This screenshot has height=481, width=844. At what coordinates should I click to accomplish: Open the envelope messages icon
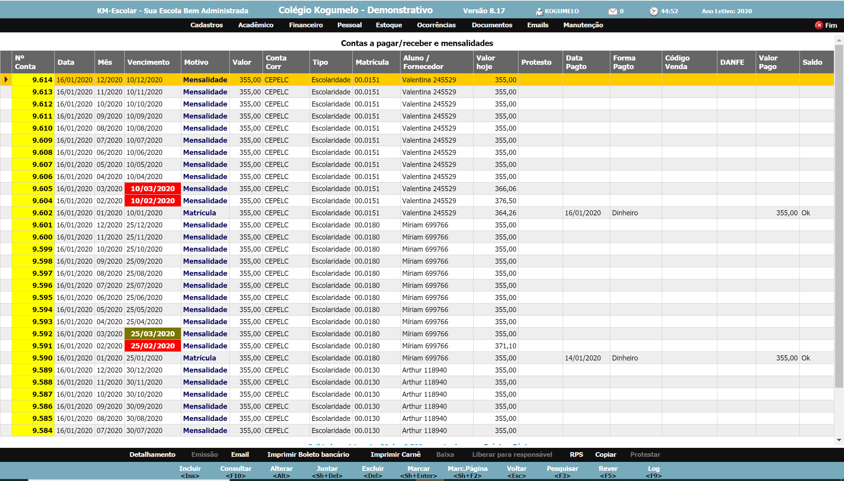613,11
